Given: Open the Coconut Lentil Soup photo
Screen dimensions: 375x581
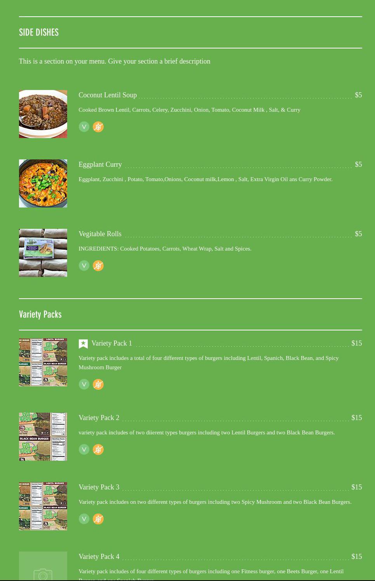Looking at the screenshot, I should [43, 114].
